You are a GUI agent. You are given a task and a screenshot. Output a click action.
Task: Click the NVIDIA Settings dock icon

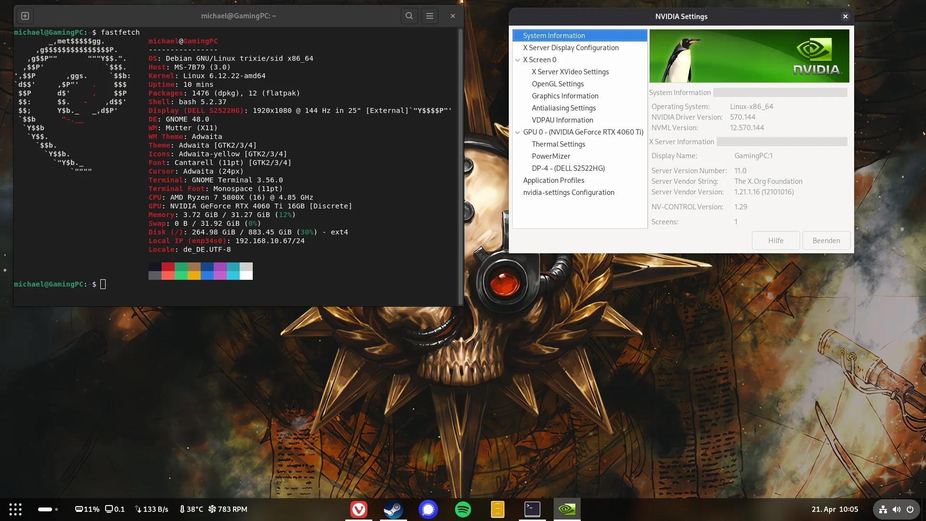click(567, 509)
